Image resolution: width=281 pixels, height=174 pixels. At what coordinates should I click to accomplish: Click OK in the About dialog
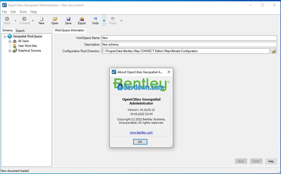(x=140, y=142)
